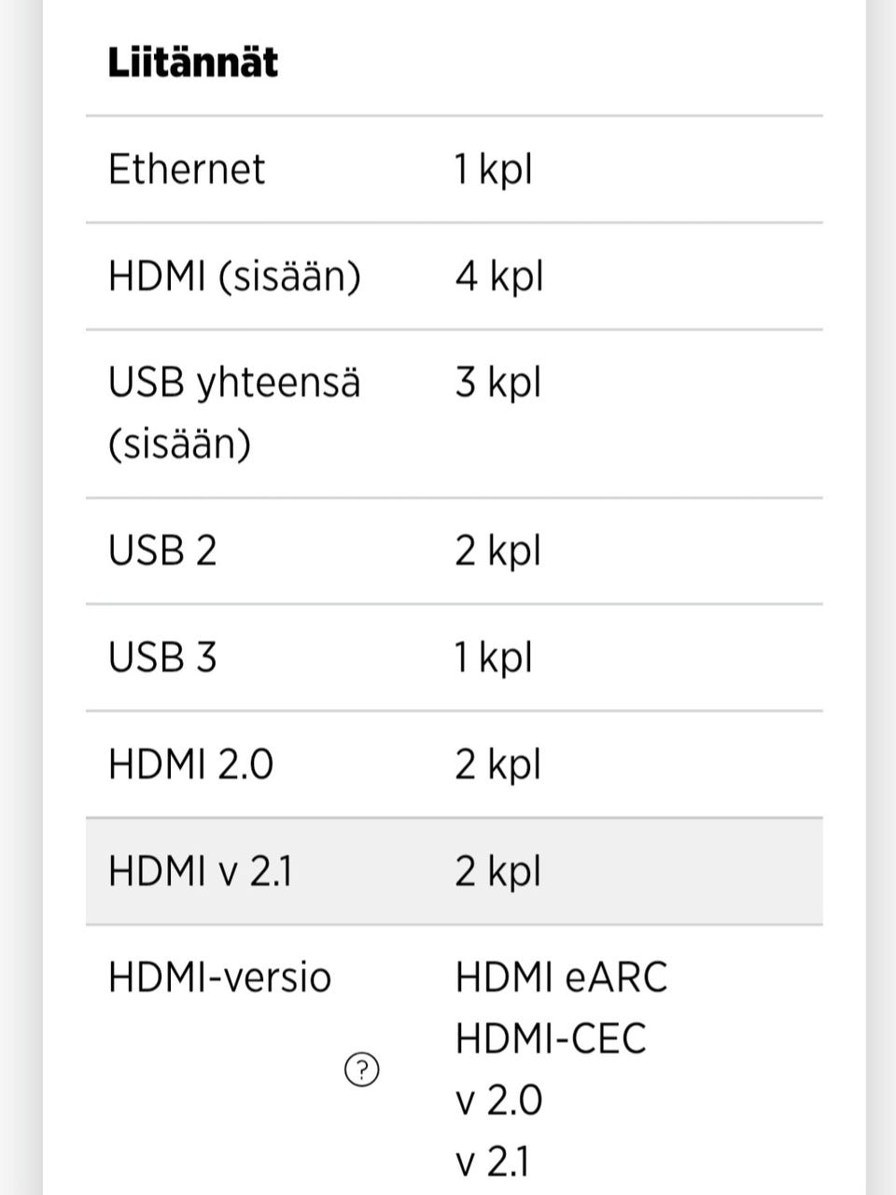The height and width of the screenshot is (1195, 896).
Task: Click the 2 kpl value for HDMI 2.0
Action: [497, 765]
